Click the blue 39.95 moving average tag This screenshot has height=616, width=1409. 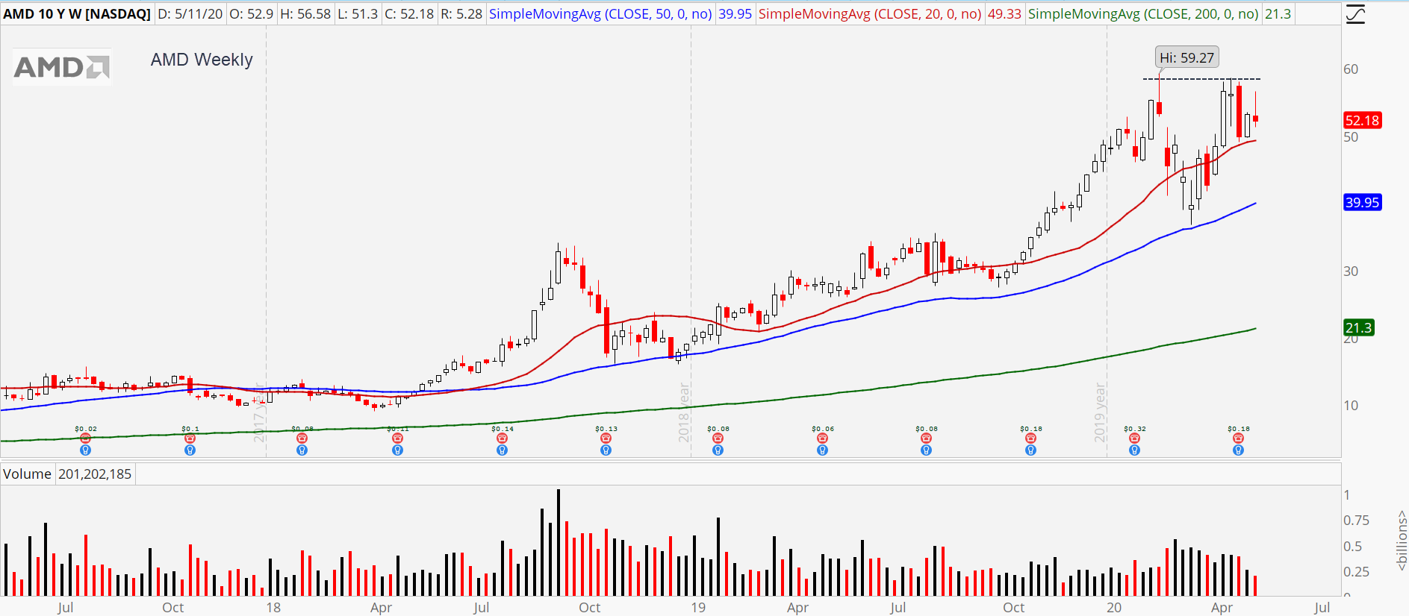(x=1362, y=202)
